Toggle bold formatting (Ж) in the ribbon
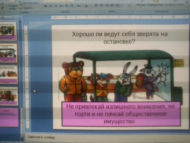This screenshot has height=143, width=190. pyautogui.click(x=46, y=6)
